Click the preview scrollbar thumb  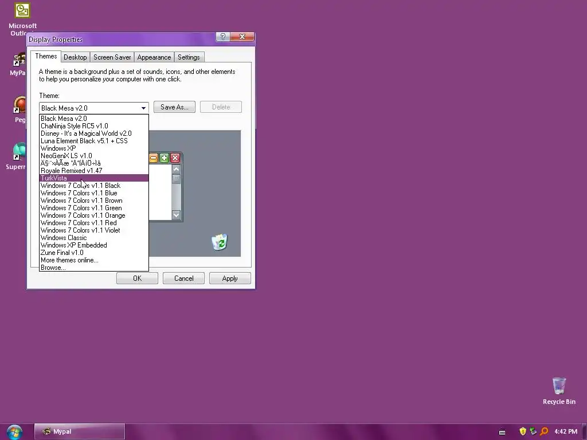pyautogui.click(x=177, y=179)
